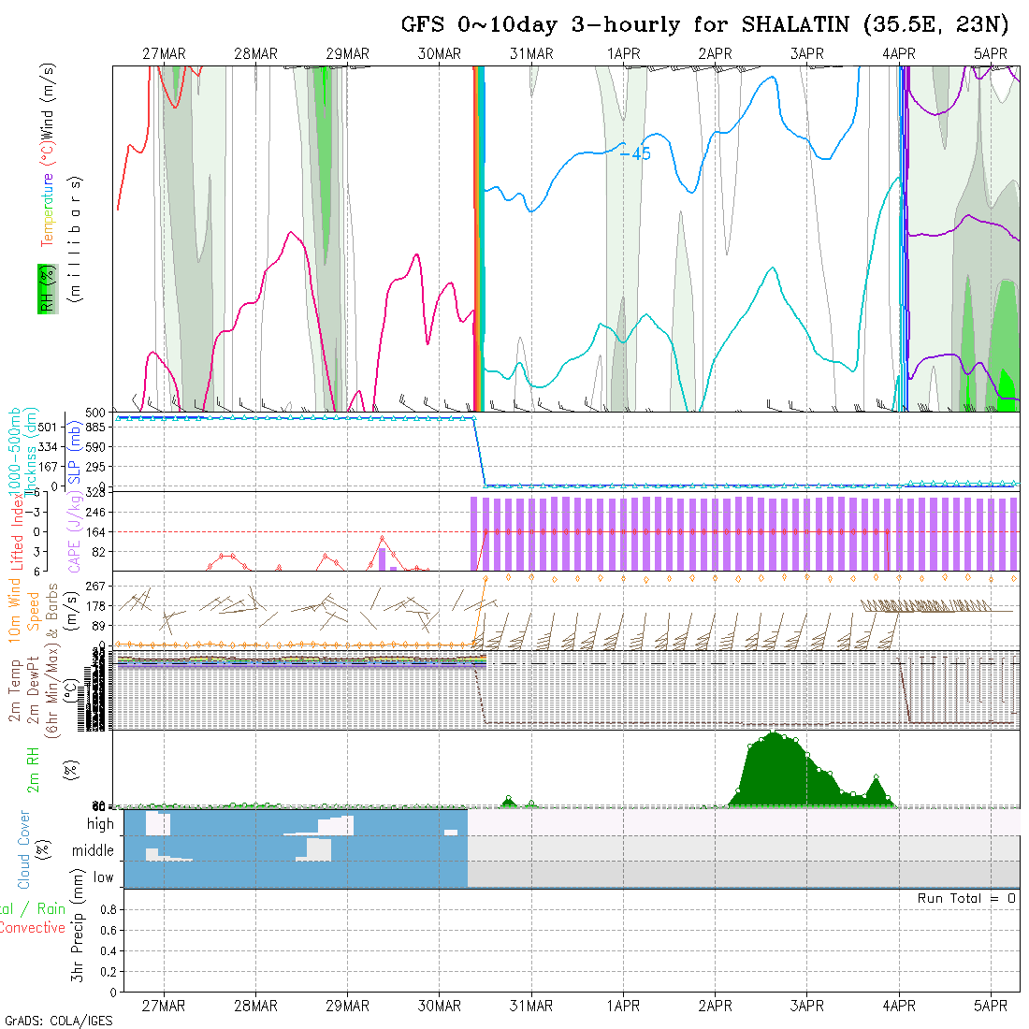Click the high cloud cover row label
1029x1029 pixels.
[100, 824]
